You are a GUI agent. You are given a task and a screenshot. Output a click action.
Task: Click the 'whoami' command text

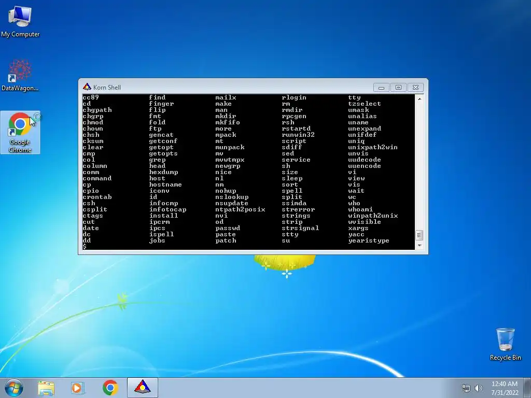tap(360, 209)
